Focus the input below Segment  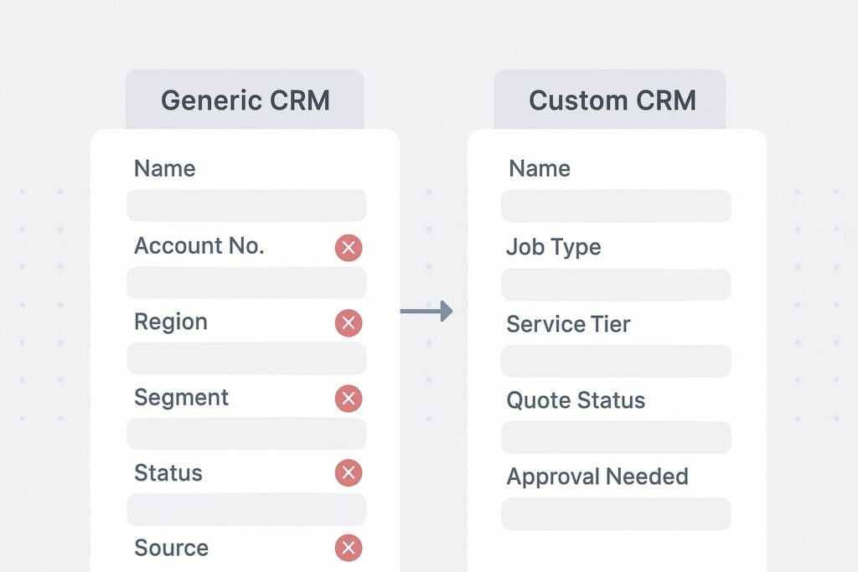[x=246, y=433]
